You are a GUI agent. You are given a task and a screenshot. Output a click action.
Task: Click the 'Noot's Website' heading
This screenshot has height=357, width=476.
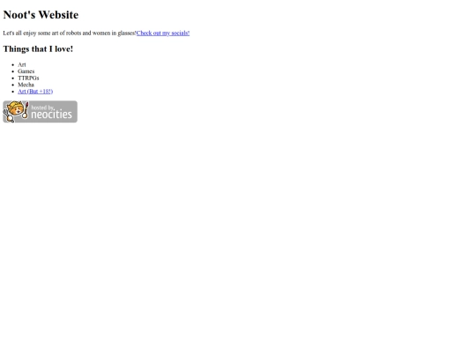tap(41, 15)
